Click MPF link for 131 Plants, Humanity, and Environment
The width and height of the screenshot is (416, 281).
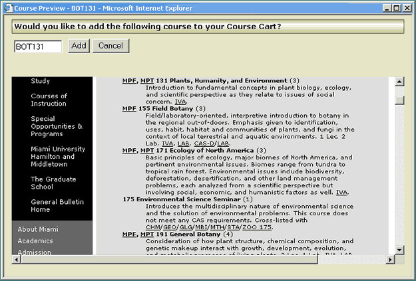tap(129, 80)
